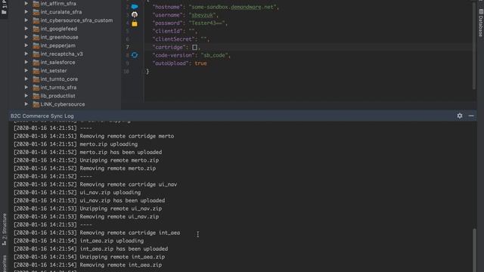Click the Salesforce cloud gutter icon beside hostname
This screenshot has width=484, height=272.
[135, 7]
